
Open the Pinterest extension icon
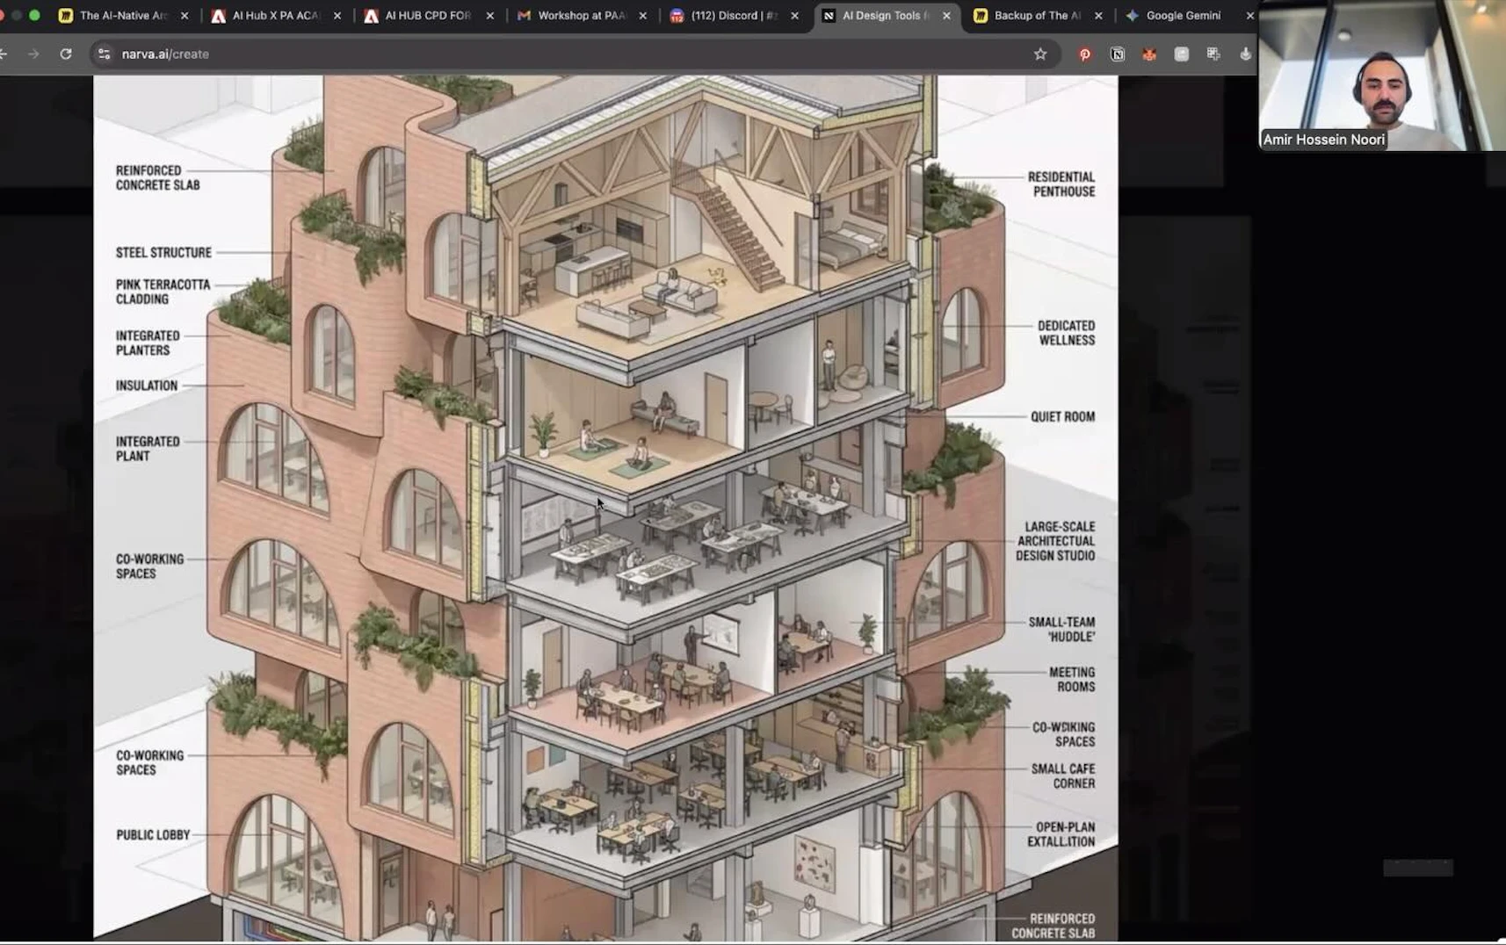coord(1085,54)
